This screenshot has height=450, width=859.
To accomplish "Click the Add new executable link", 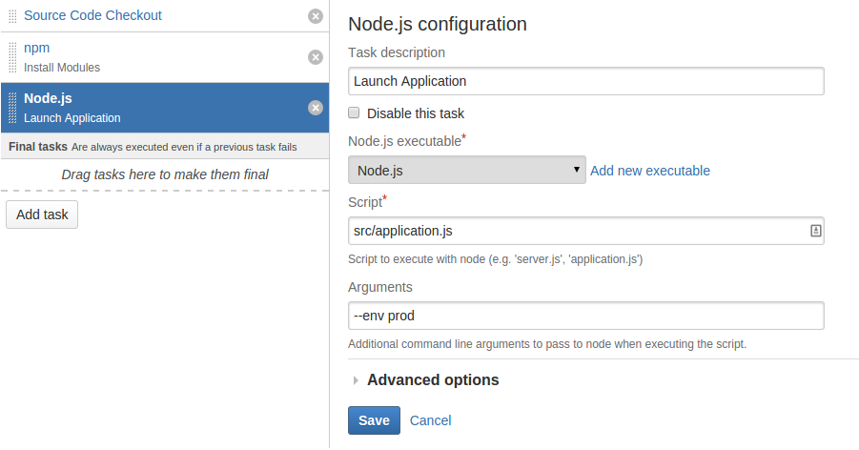I will (649, 171).
